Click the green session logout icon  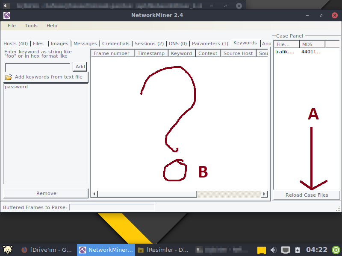pos(336,250)
